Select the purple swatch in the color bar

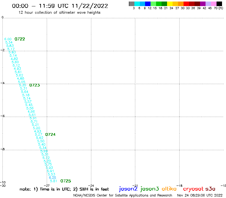click(x=203, y=4)
